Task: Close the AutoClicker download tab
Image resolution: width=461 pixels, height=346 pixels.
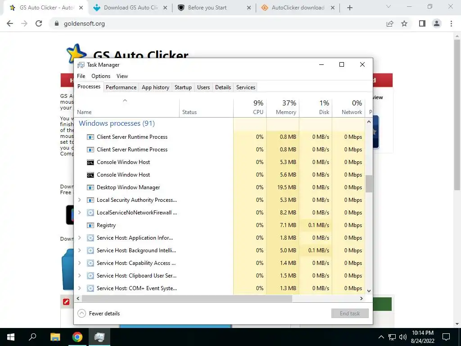Action: click(333, 8)
